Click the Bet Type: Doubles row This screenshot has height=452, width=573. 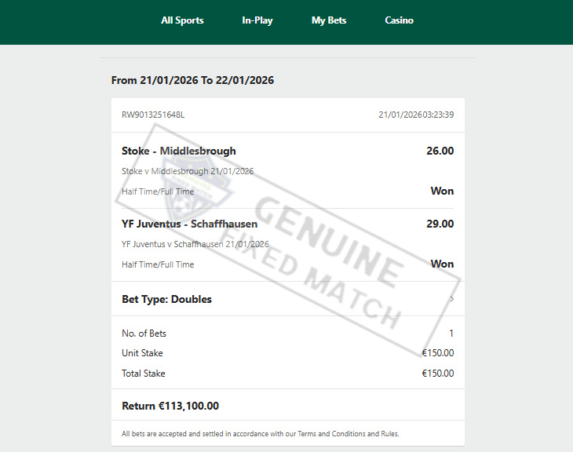click(x=288, y=299)
